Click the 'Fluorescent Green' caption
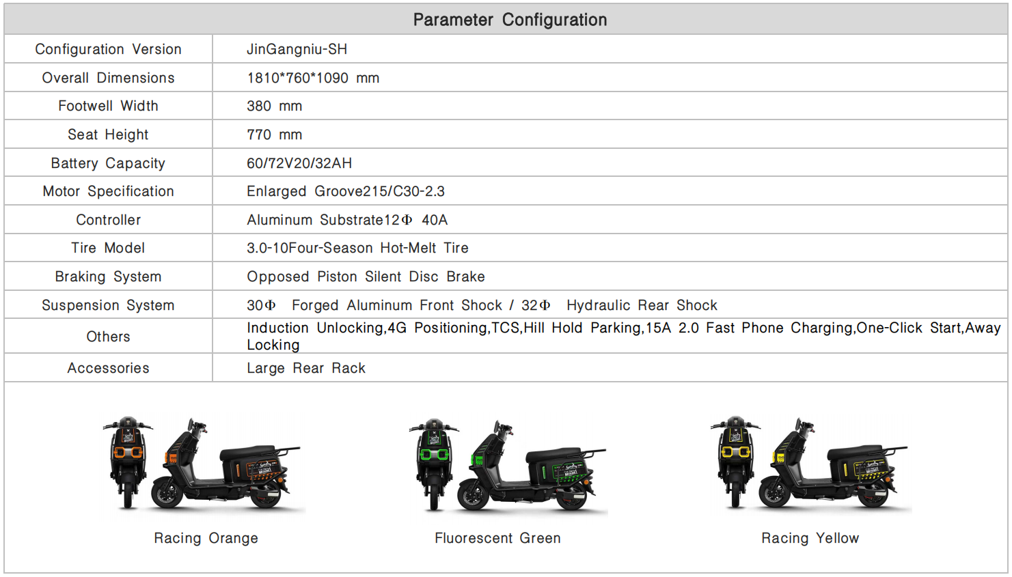Viewport: 1012px width, 577px height. (x=497, y=538)
